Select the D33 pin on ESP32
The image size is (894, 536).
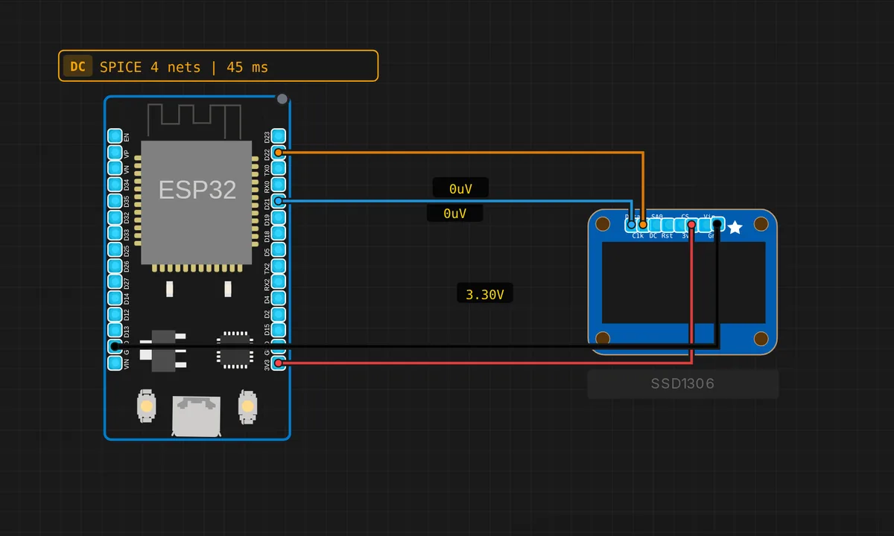115,233
